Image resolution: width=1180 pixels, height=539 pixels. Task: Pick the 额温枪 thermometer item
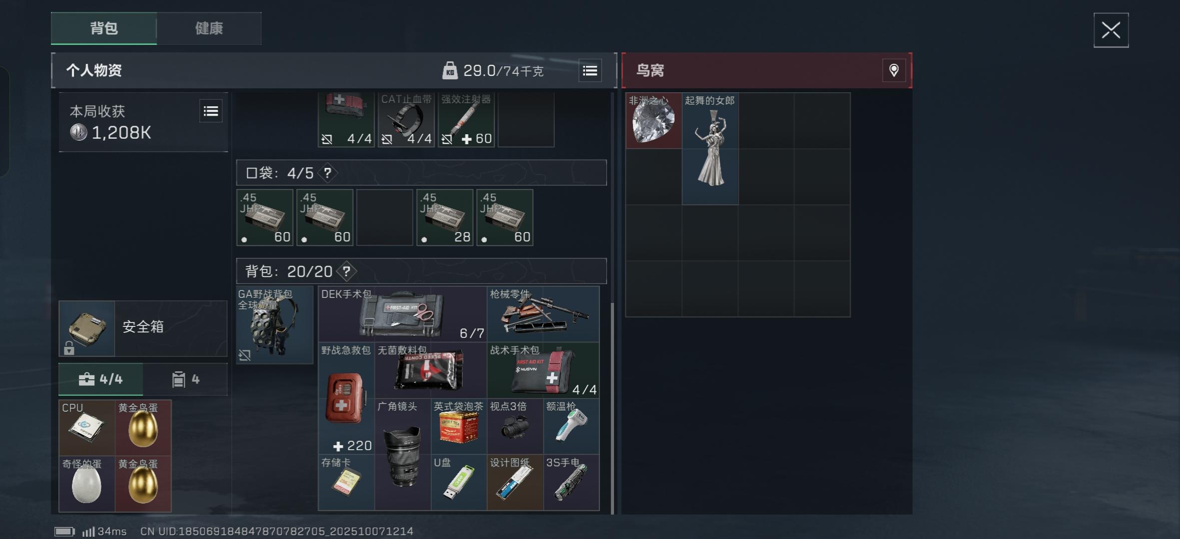(572, 426)
